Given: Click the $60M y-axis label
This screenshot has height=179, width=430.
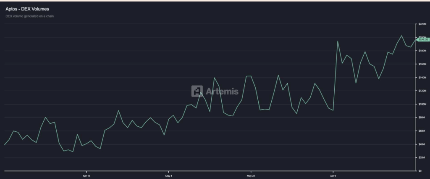Looking at the screenshot, I should click(x=422, y=131).
